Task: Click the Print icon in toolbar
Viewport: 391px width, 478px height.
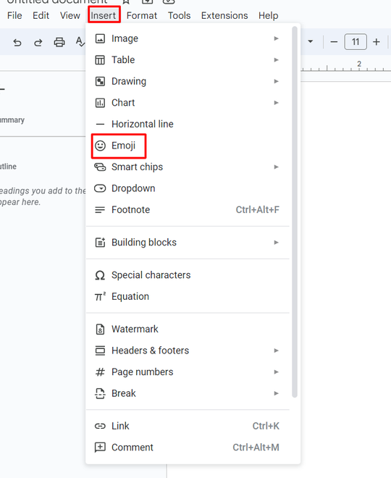Action: click(59, 42)
